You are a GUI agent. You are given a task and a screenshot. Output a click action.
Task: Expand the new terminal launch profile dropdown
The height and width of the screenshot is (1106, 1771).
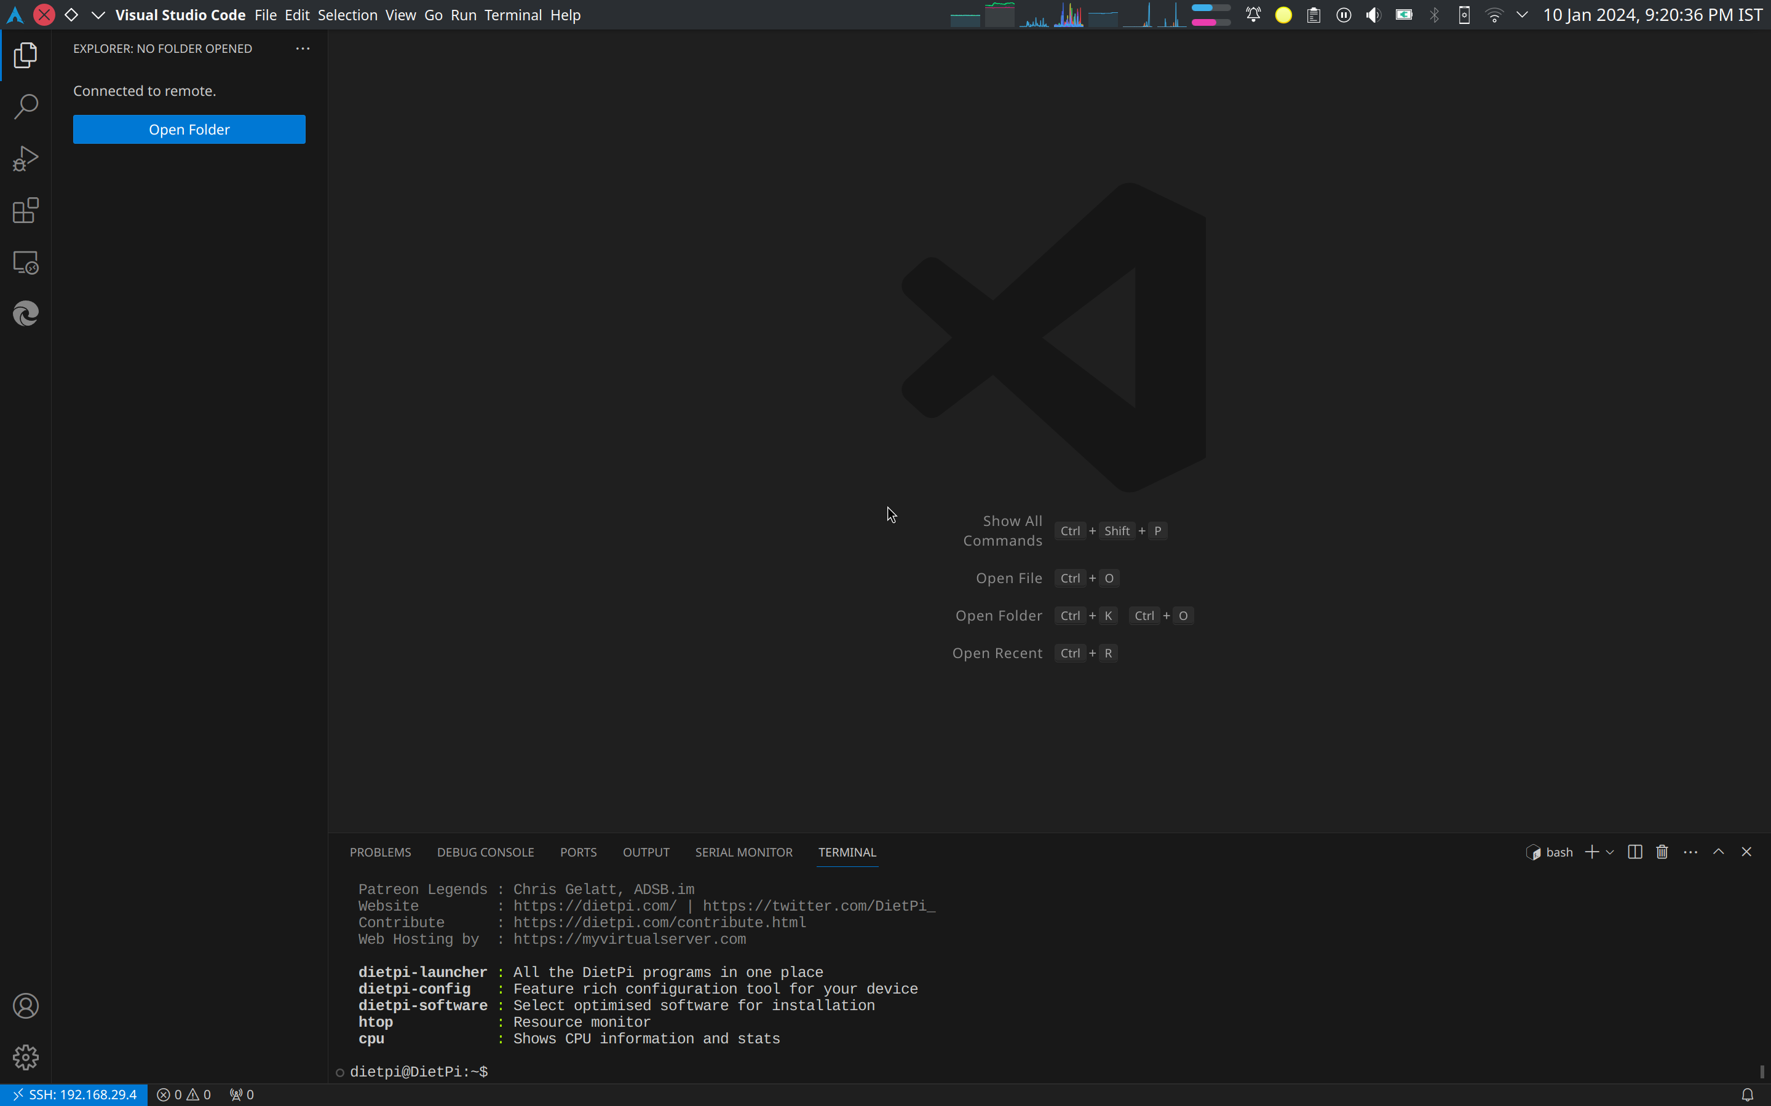tap(1610, 853)
